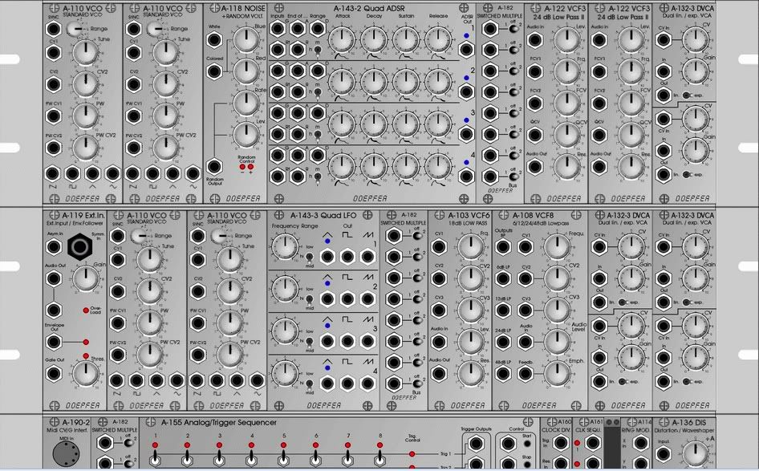Click the A-103 VCF6 Audio Out jack
759x471 pixels.
[439, 374]
